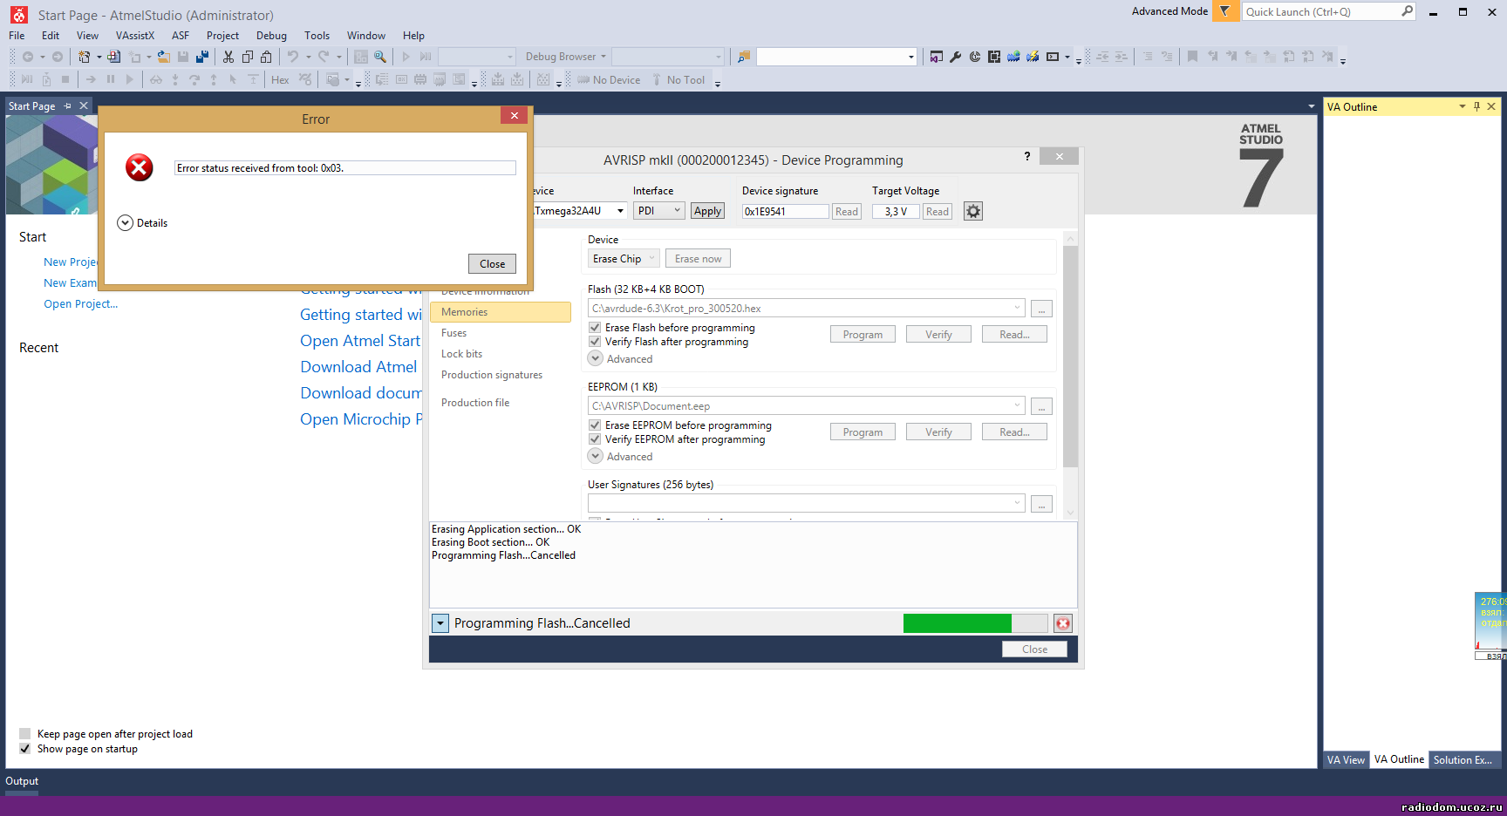Click the wrench tool icon in the toolbar
Viewport: 1507px width, 816px height.
(x=956, y=57)
